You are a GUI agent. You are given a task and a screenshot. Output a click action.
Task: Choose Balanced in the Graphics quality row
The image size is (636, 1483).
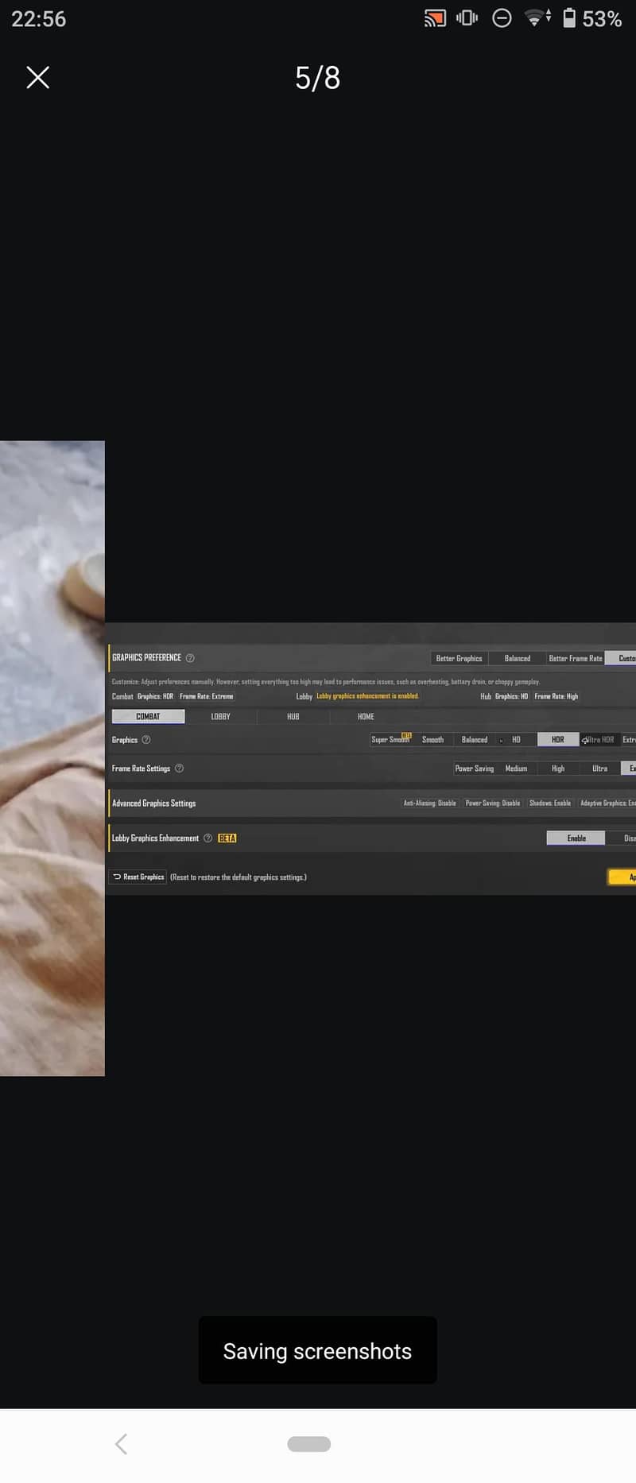point(475,740)
